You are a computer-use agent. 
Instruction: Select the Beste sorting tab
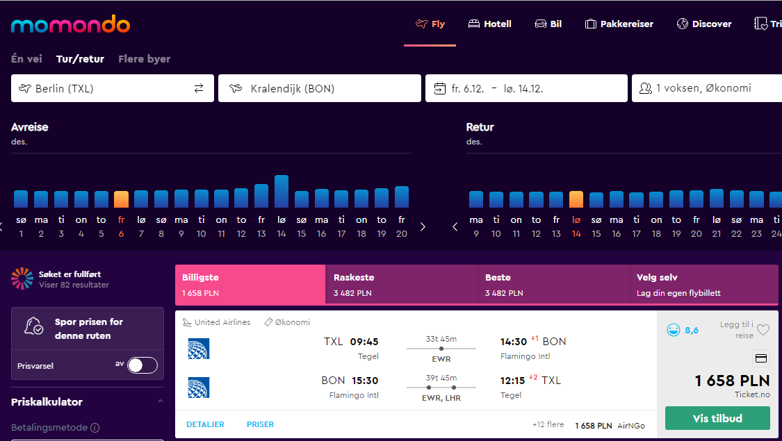[553, 285]
